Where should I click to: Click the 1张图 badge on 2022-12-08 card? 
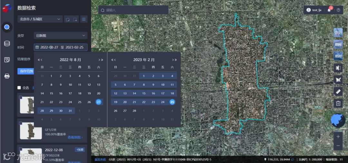coord(80,150)
